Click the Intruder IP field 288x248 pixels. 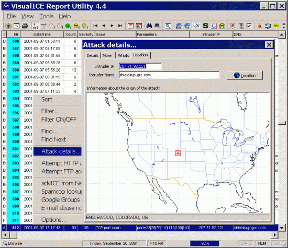click(x=140, y=66)
